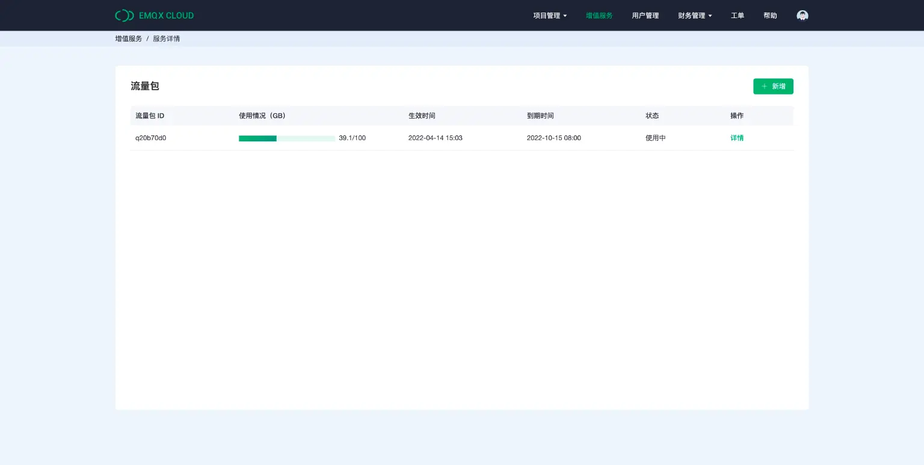Click the 流量包 ID column header
The width and height of the screenshot is (924, 465).
pos(150,115)
